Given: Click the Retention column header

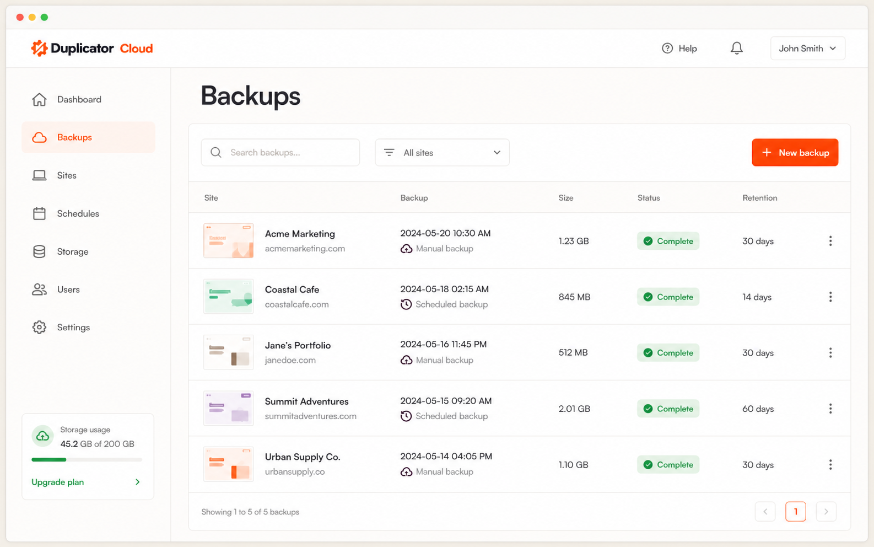Looking at the screenshot, I should (x=759, y=197).
